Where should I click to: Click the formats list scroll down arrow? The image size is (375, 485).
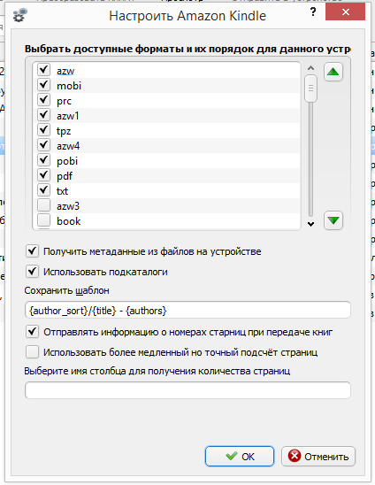[311, 224]
